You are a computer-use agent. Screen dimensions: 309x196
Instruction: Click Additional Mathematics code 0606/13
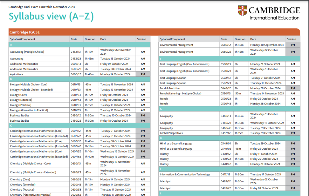76,64
